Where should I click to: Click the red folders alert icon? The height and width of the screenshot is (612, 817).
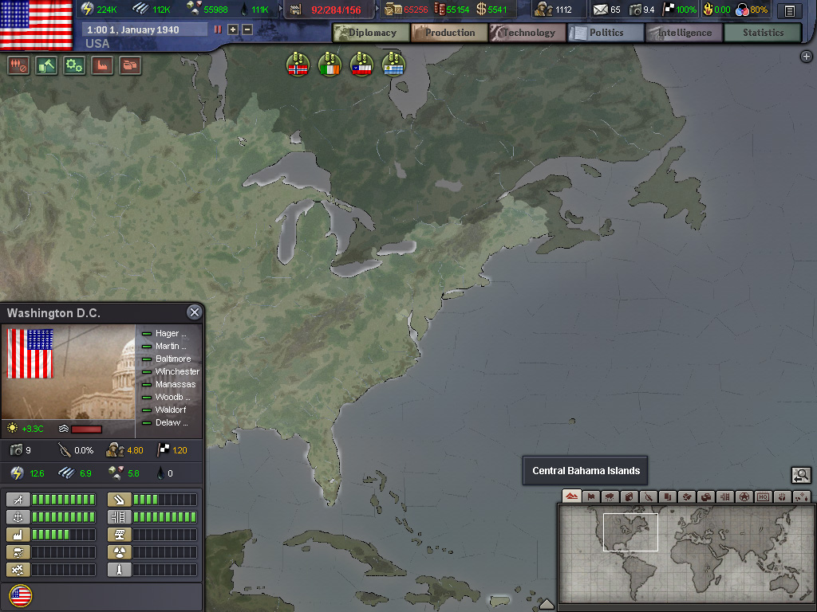click(x=130, y=65)
